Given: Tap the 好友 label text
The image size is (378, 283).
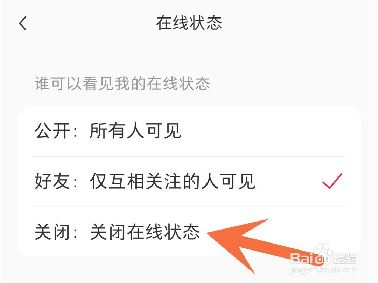Looking at the screenshot, I should pyautogui.click(x=52, y=181).
